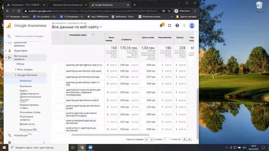
Task: Click the Zoom icon on the taskbar
Action: [x=90, y=147]
